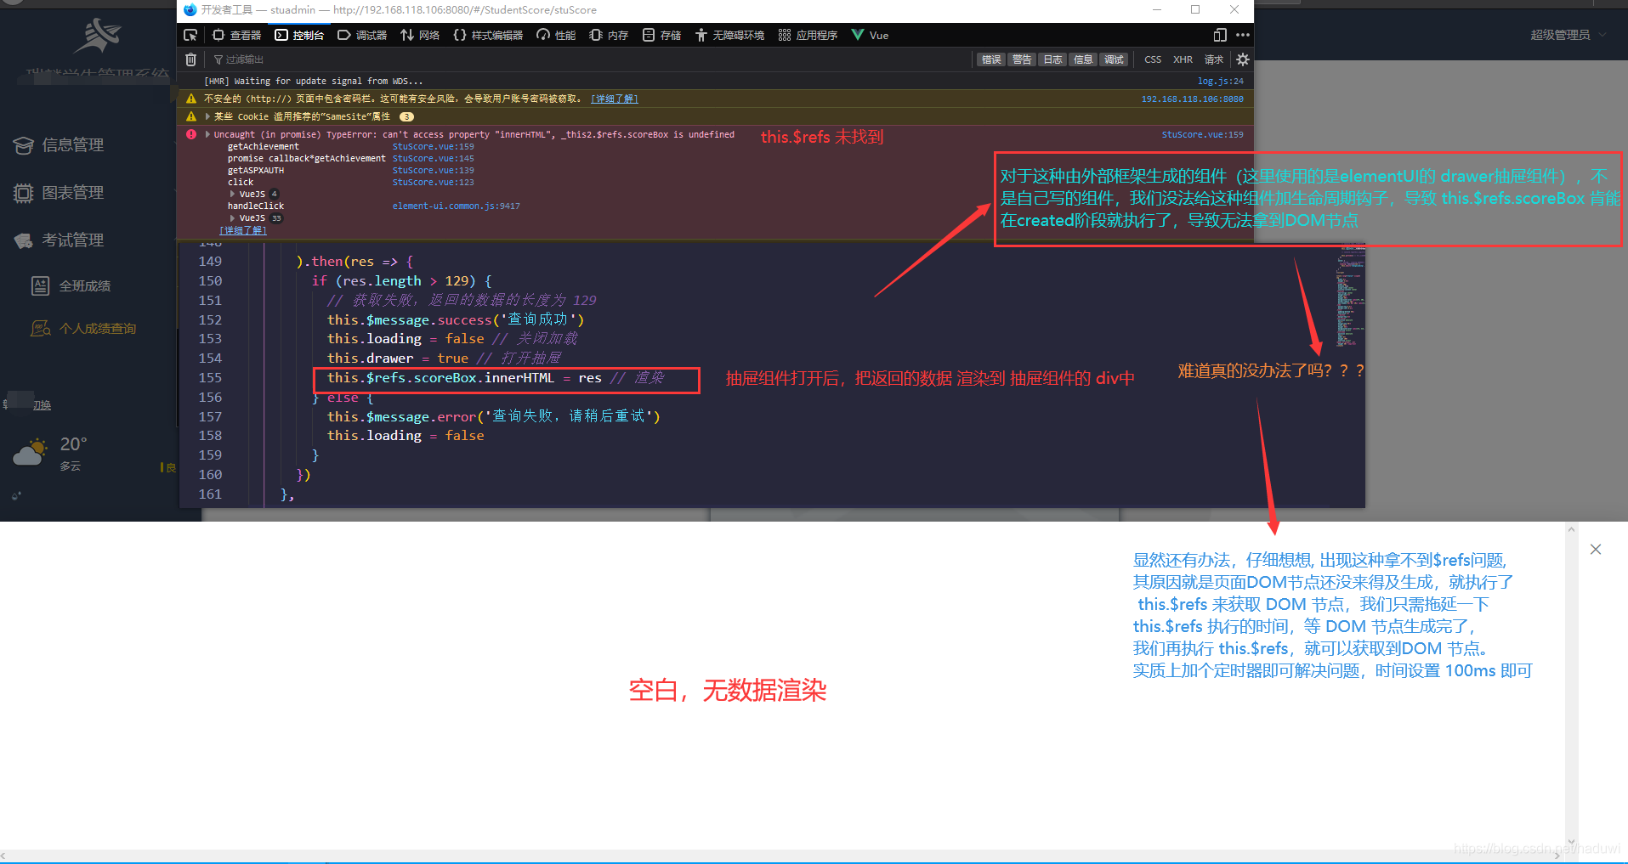Open the 存储 storage tab
This screenshot has height=864, width=1628.
tap(662, 35)
